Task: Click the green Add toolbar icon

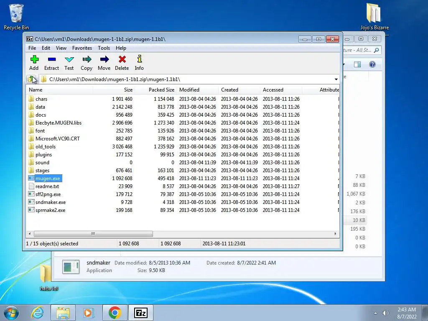Action: [x=34, y=59]
